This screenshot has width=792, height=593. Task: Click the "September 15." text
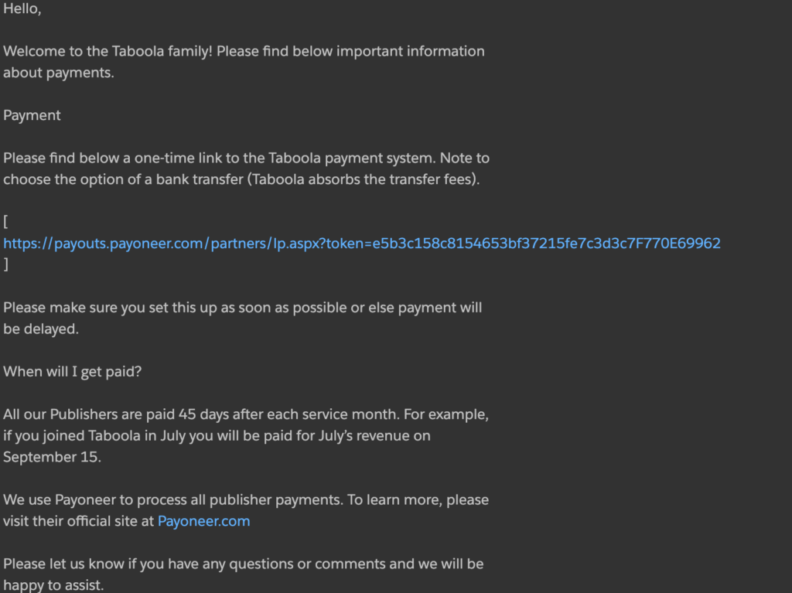52,456
